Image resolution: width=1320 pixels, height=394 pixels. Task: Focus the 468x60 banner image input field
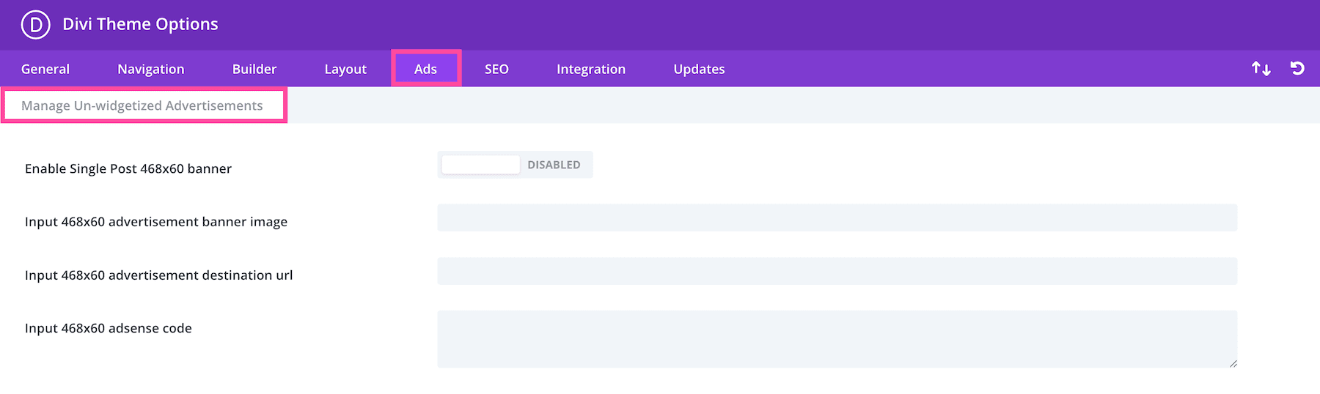837,218
